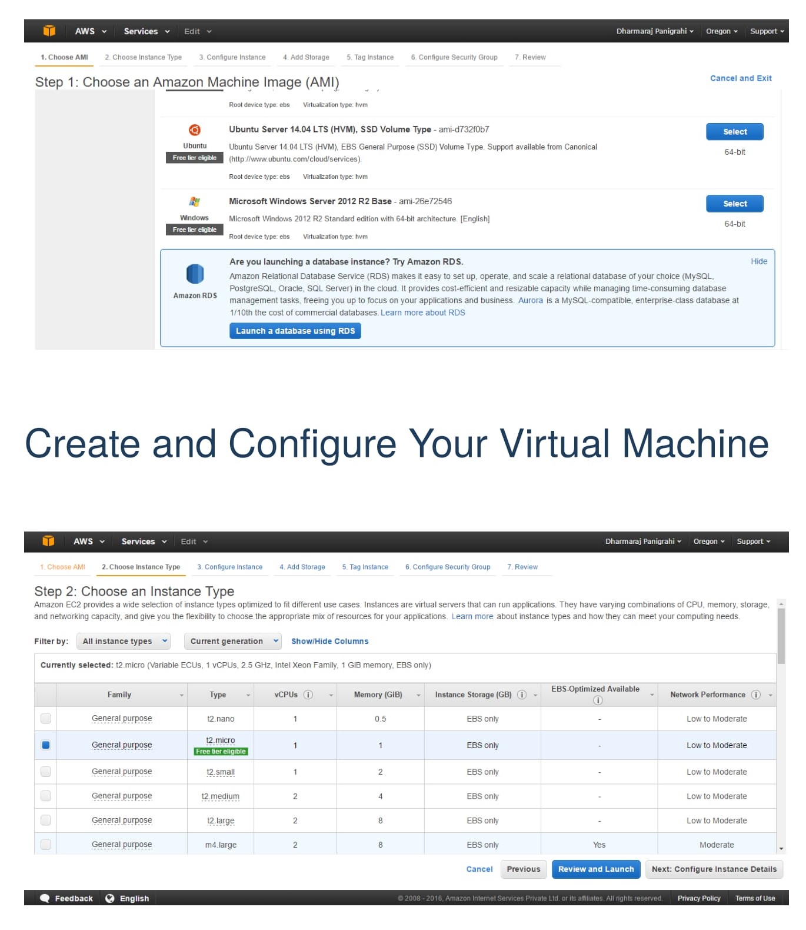
Task: Click the Free tier eligible badge under Windows
Action: coord(195,230)
